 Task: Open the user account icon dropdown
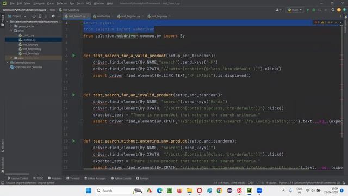[278, 10]
